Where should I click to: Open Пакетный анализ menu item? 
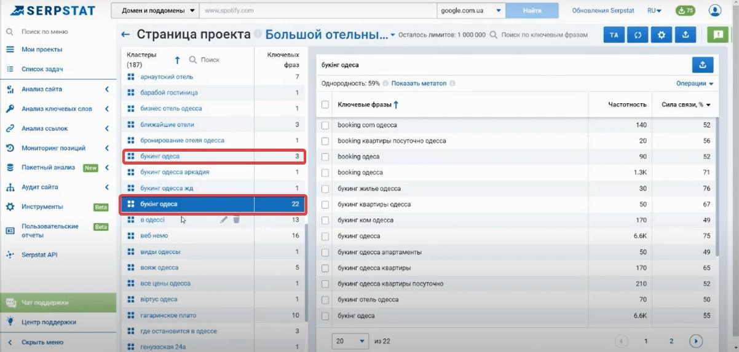pyautogui.click(x=48, y=167)
